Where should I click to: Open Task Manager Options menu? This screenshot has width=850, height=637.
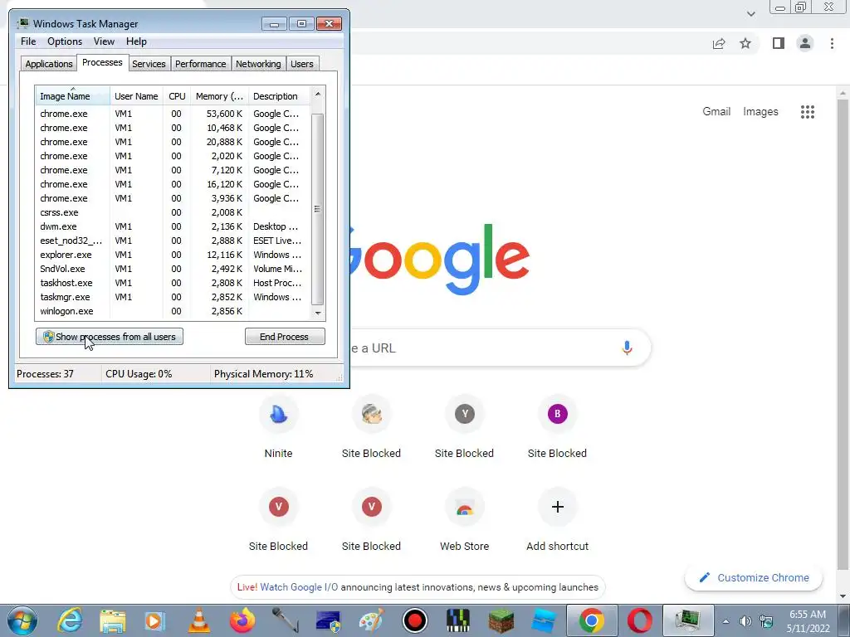pyautogui.click(x=65, y=41)
